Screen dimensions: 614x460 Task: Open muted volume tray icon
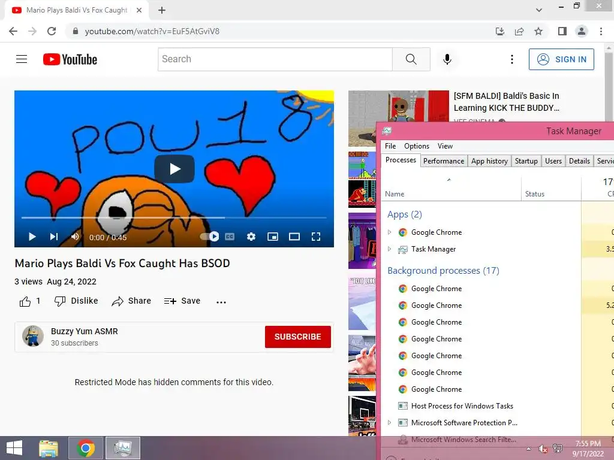[x=543, y=449]
